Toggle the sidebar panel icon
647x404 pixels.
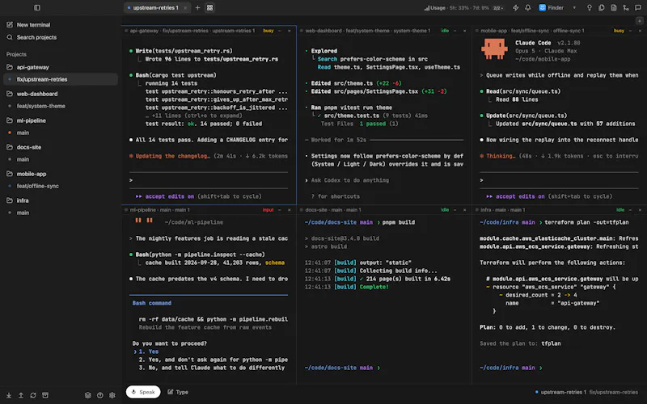coord(37,7)
